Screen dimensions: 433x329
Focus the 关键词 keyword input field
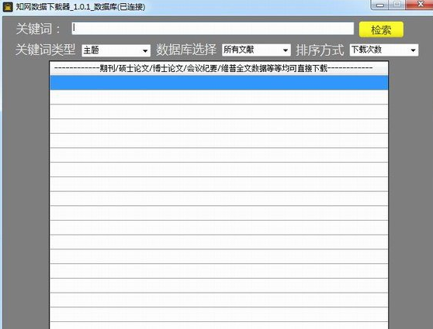pyautogui.click(x=213, y=29)
